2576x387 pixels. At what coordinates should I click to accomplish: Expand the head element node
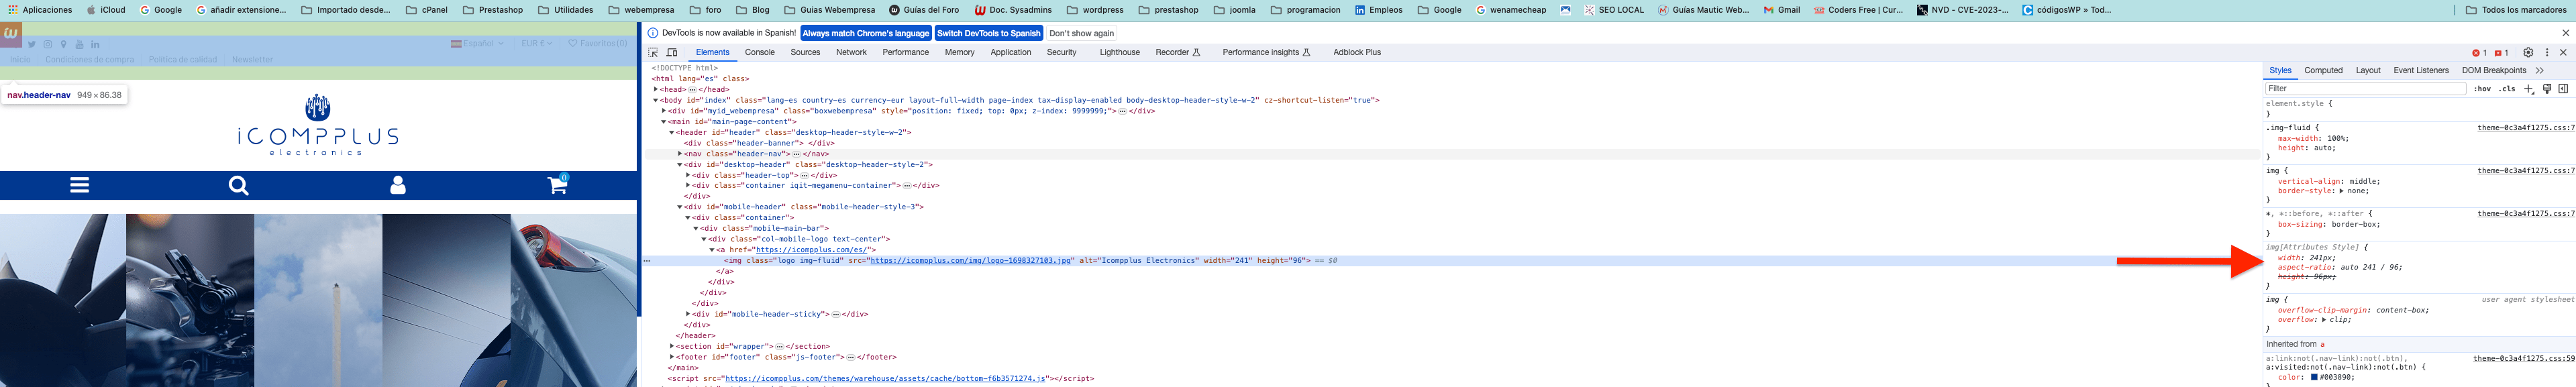point(656,89)
